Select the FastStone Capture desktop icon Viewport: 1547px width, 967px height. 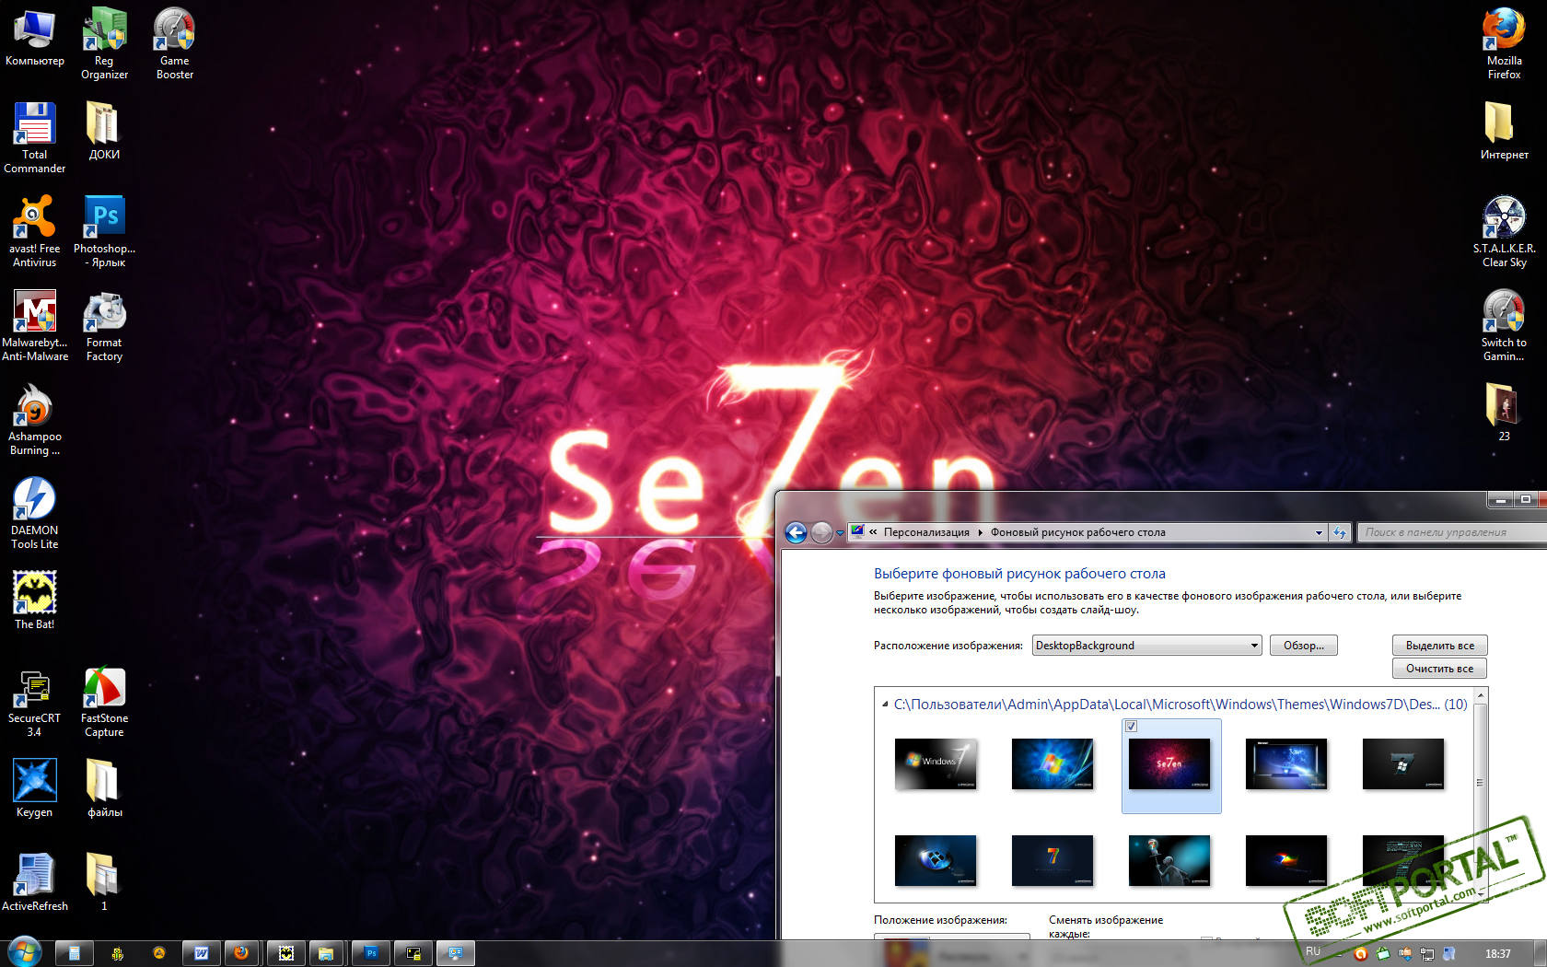(104, 701)
